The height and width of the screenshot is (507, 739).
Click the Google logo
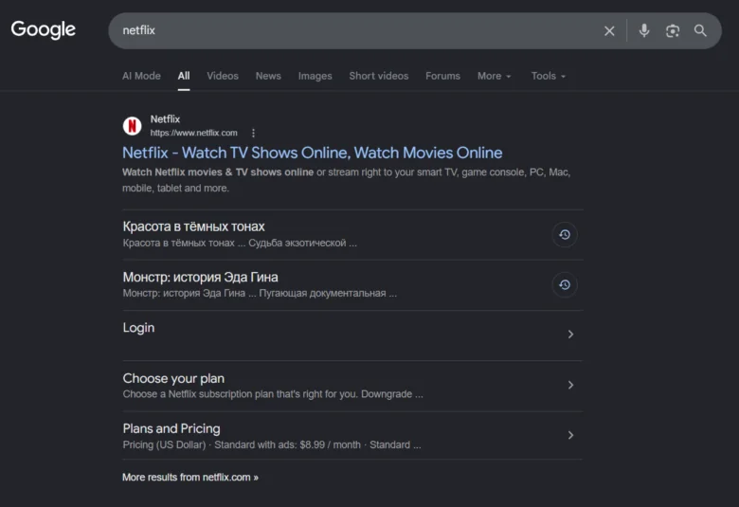point(43,29)
